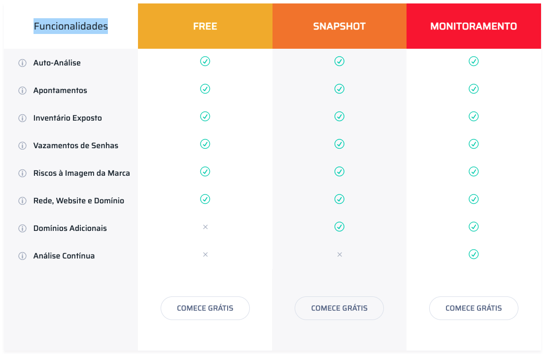The width and height of the screenshot is (545, 354).
Task: Open info icon next to Apontamentos
Action: 22,91
